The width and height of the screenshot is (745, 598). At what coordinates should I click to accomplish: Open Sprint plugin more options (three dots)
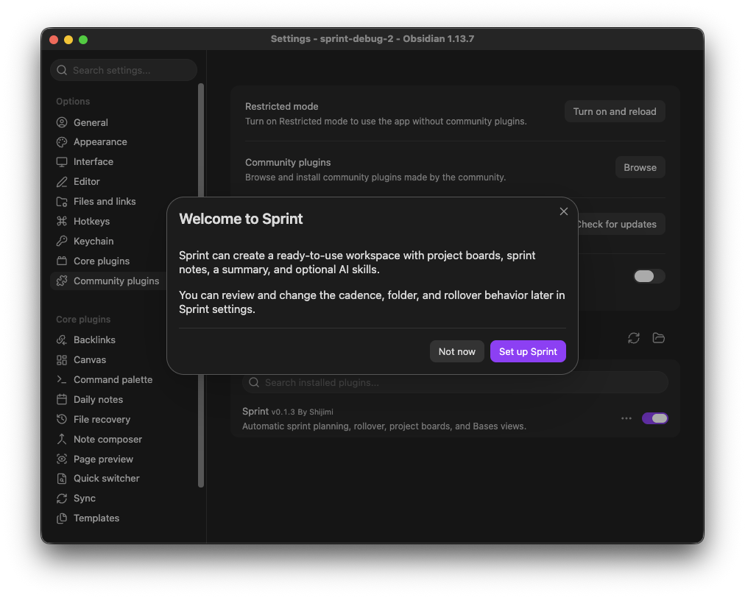pyautogui.click(x=626, y=418)
